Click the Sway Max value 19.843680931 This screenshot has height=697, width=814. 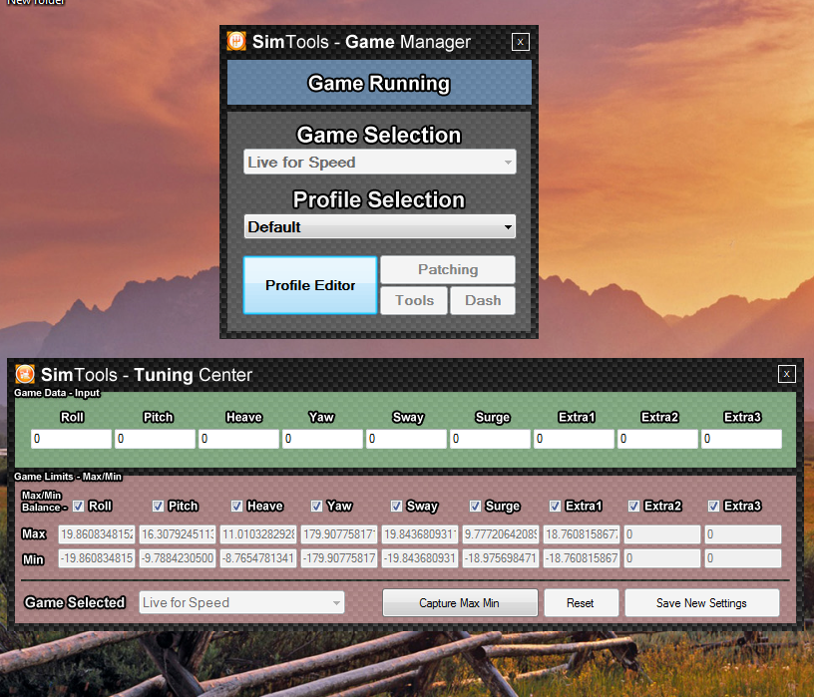coord(419,534)
